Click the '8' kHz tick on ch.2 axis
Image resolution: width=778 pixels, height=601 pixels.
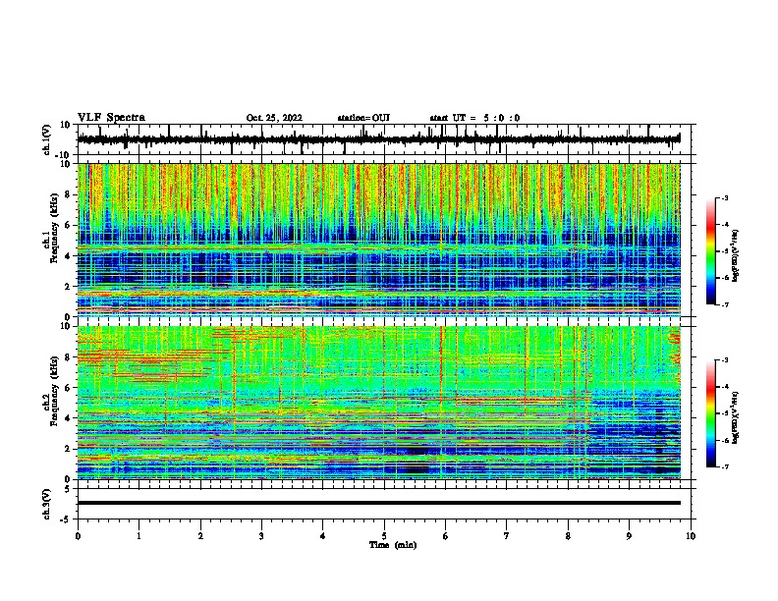click(69, 357)
